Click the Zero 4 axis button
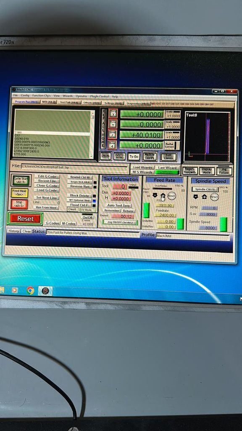242x431 pixels. pyautogui.click(x=112, y=145)
